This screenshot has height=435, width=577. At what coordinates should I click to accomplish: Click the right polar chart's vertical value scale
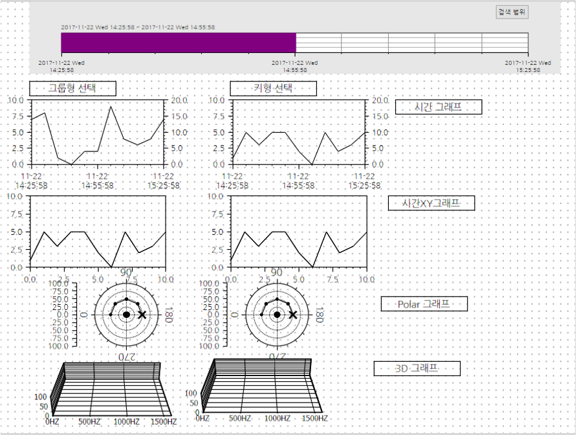pos(213,315)
